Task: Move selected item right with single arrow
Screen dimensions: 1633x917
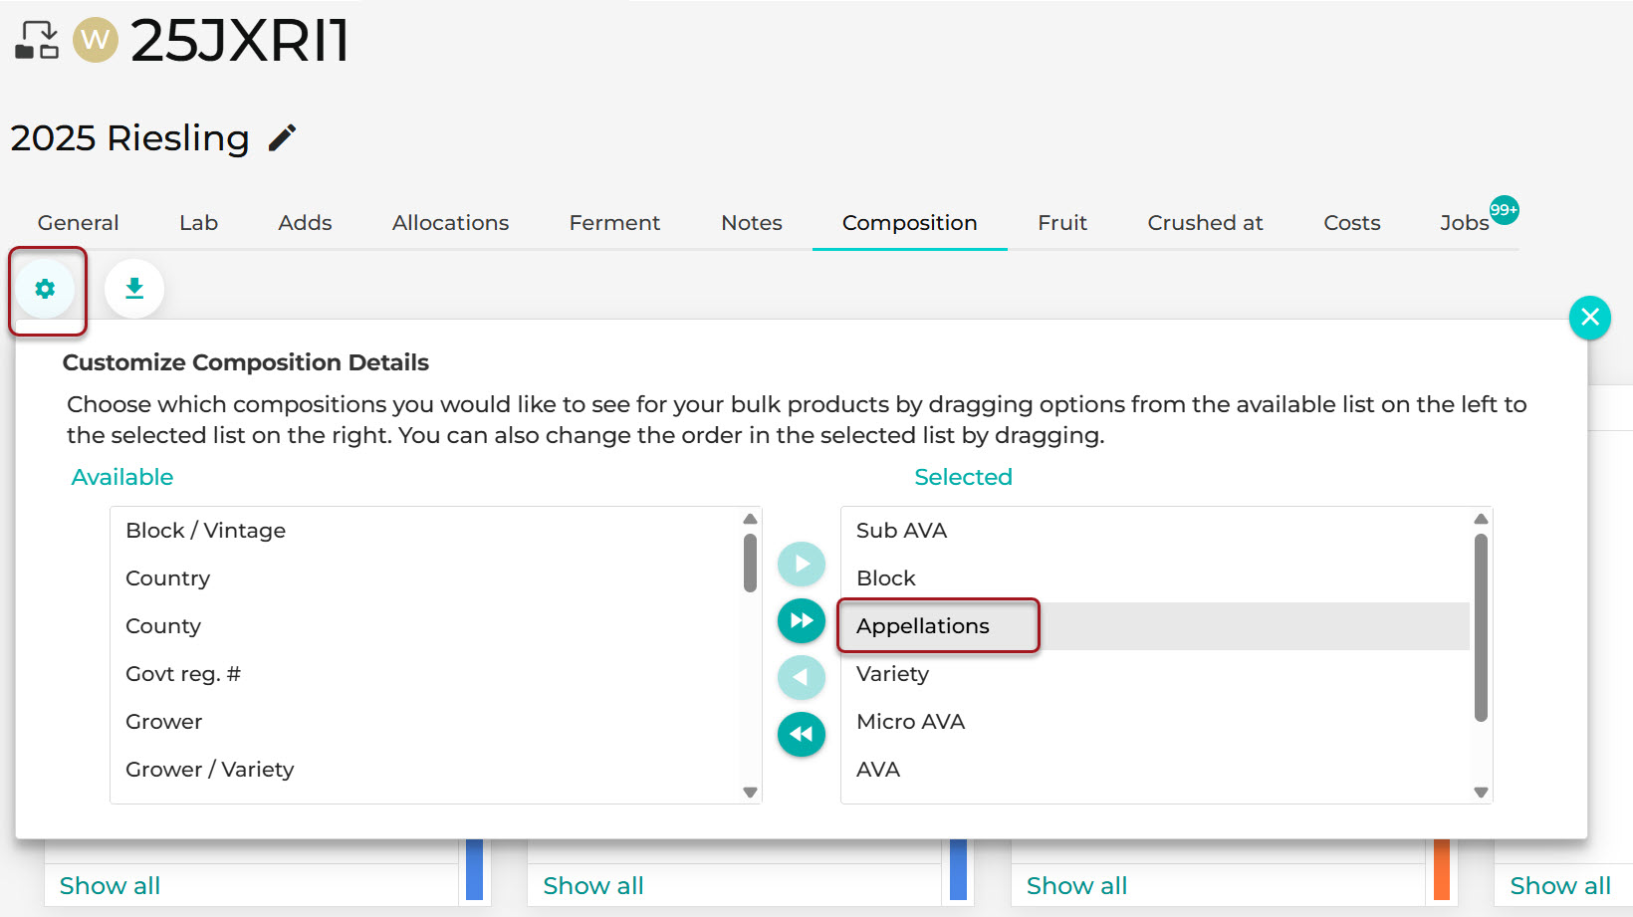Action: [802, 565]
